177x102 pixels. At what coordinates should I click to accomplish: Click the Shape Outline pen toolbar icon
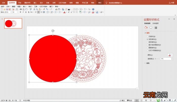point(97,12)
